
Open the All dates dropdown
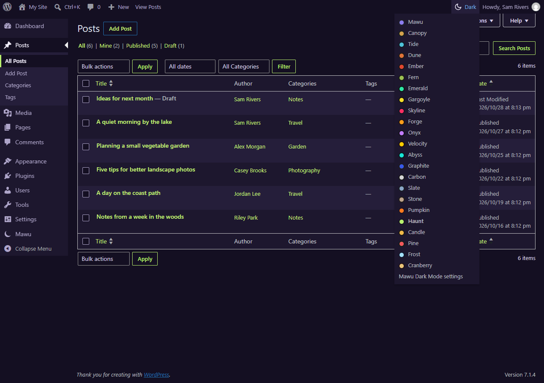190,66
